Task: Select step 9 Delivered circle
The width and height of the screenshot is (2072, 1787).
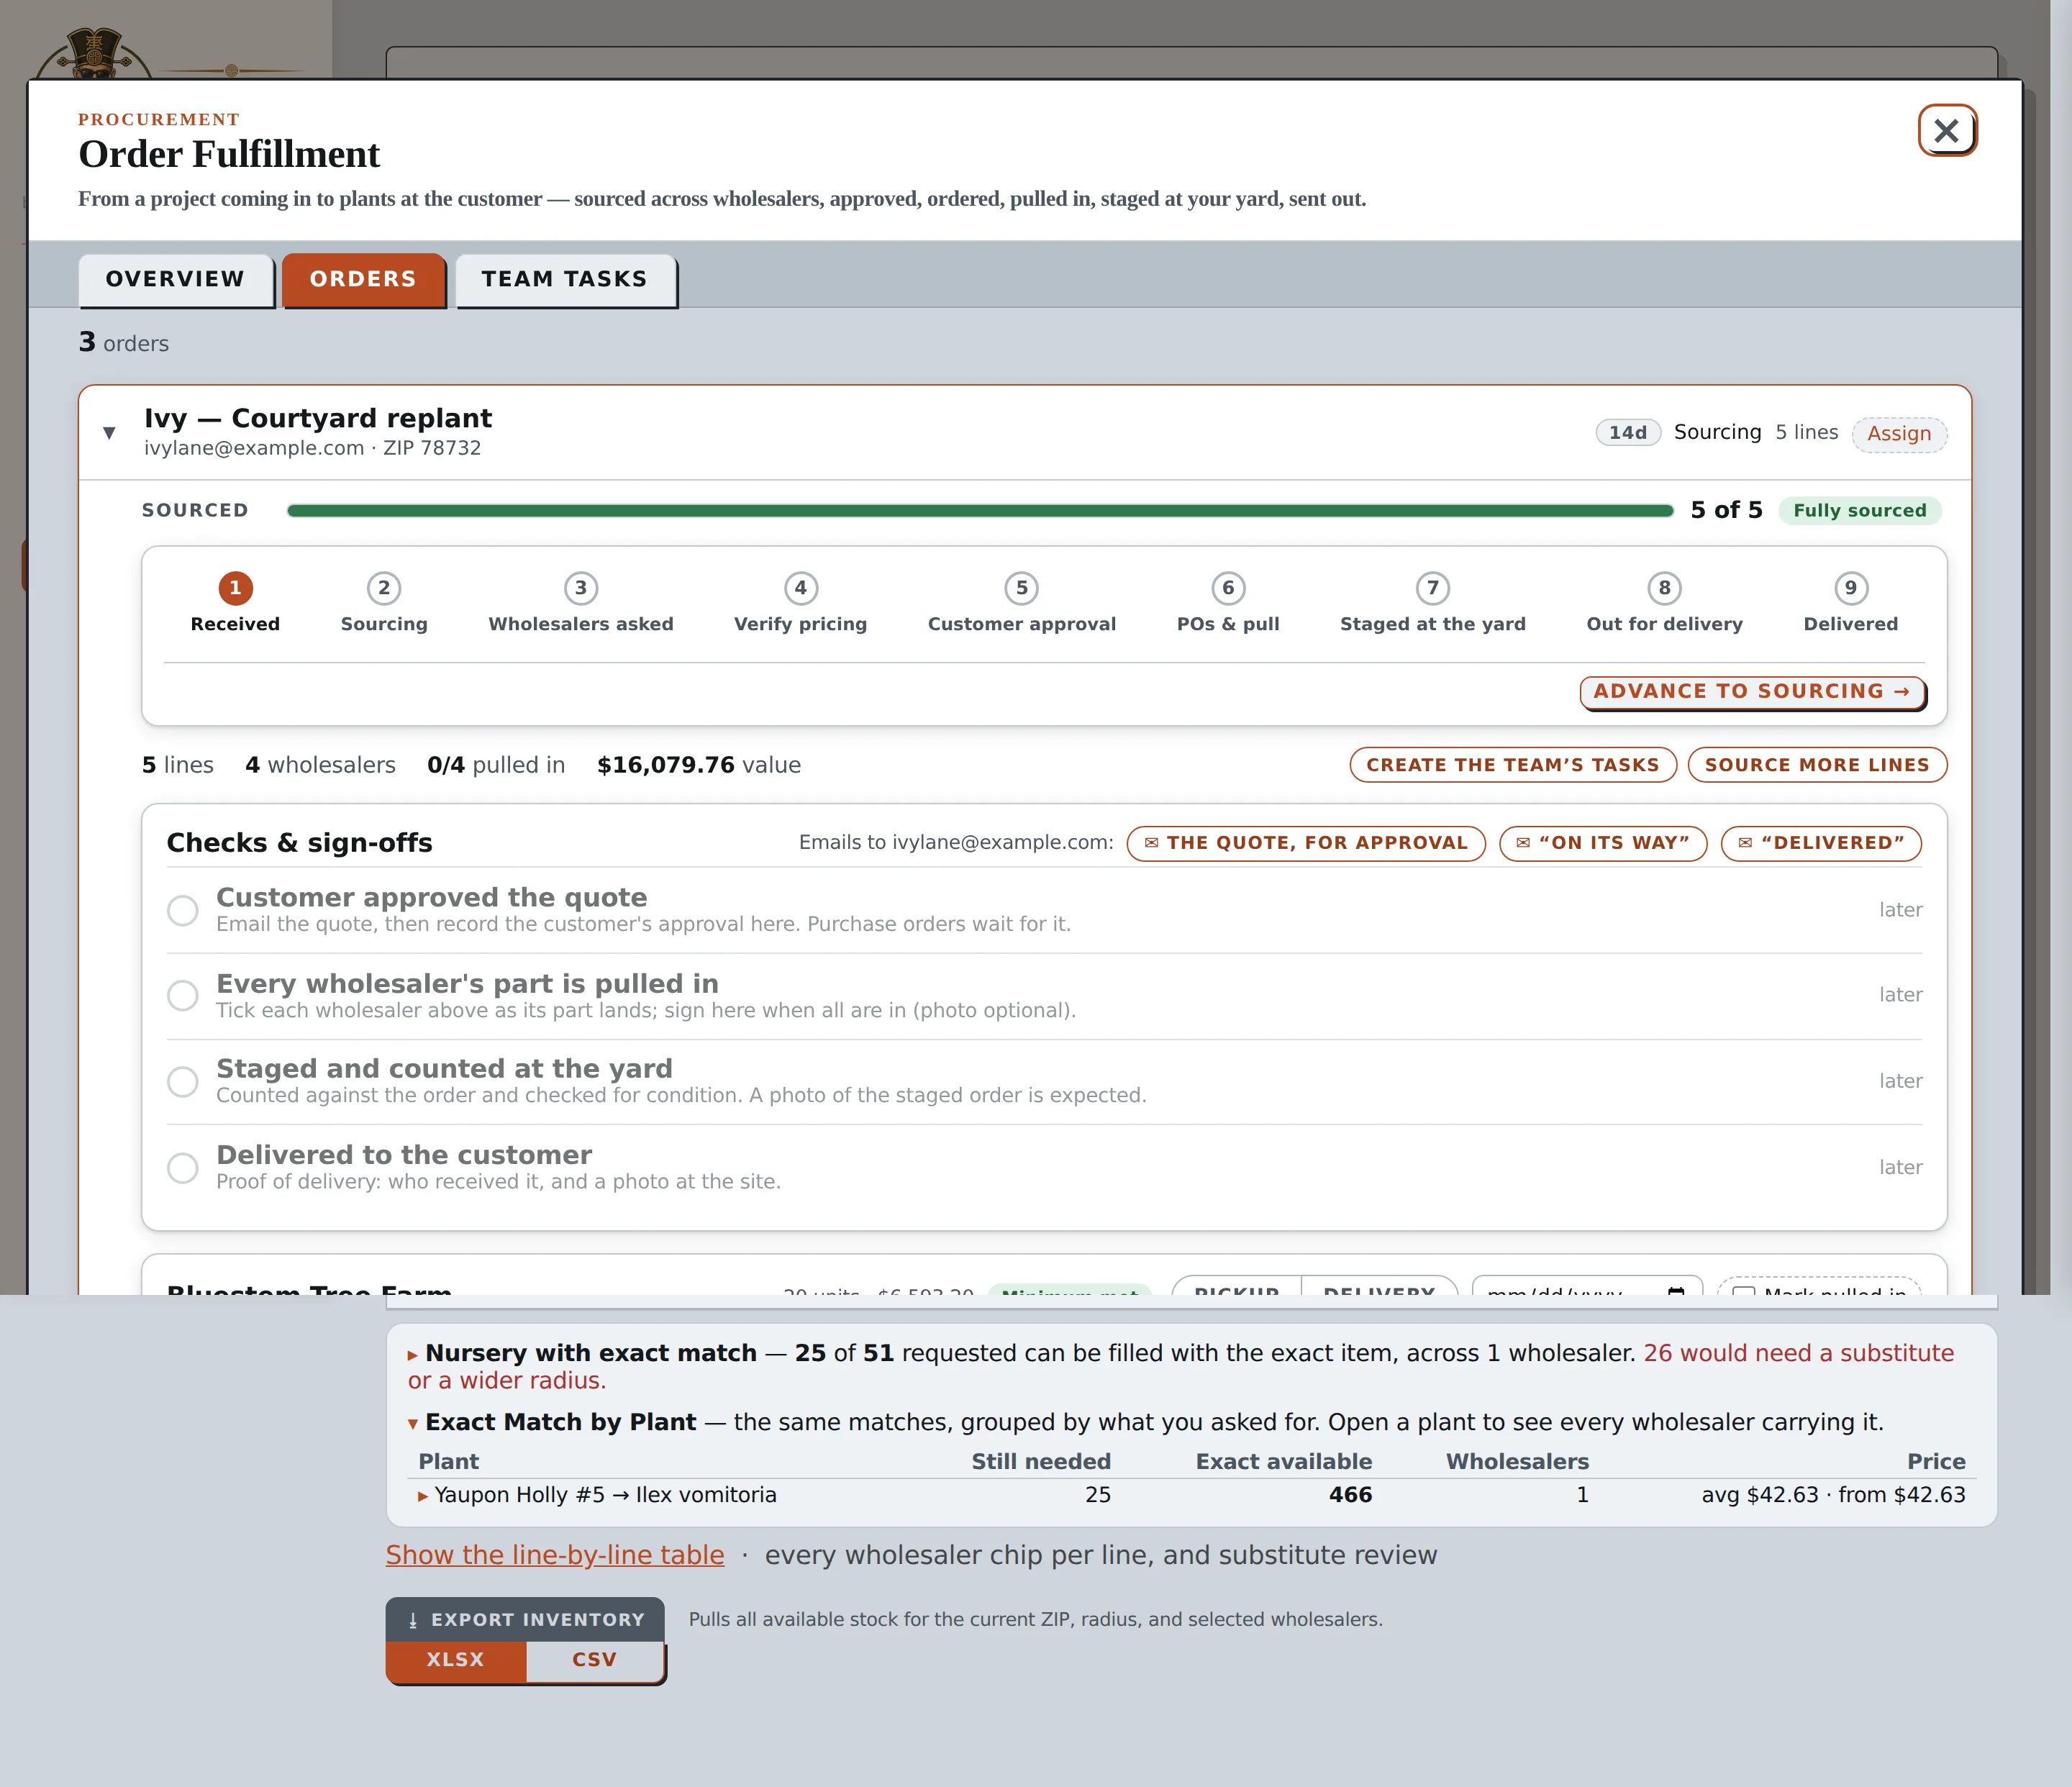Action: [1851, 588]
